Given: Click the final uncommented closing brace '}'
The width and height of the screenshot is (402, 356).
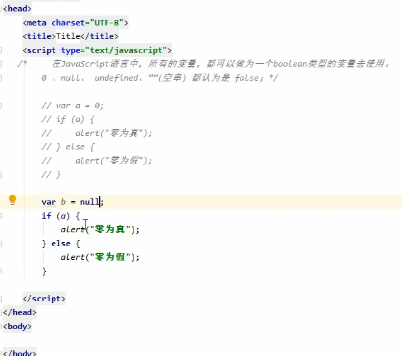Looking at the screenshot, I should pos(44,271).
